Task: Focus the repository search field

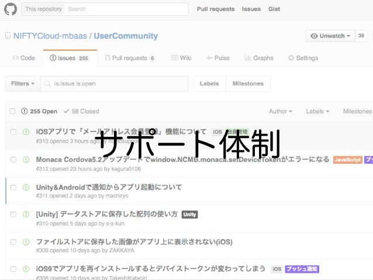Action: [126, 9]
